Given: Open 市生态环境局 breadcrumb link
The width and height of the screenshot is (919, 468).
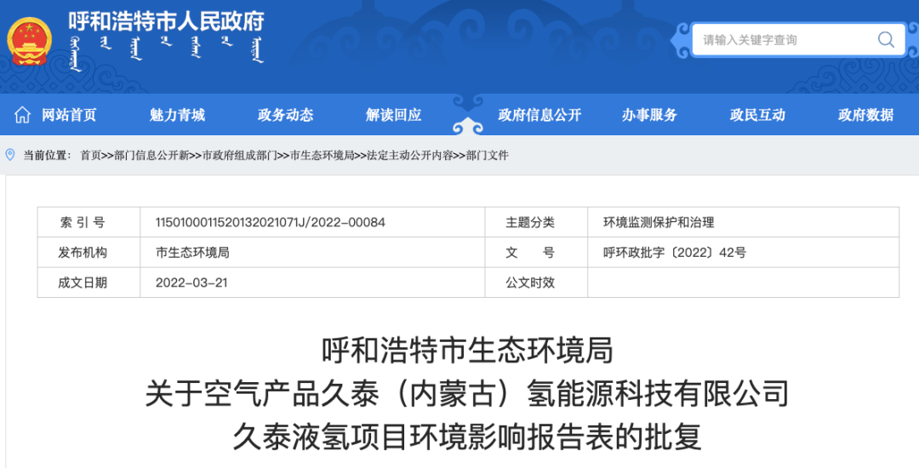Looking at the screenshot, I should (x=323, y=155).
